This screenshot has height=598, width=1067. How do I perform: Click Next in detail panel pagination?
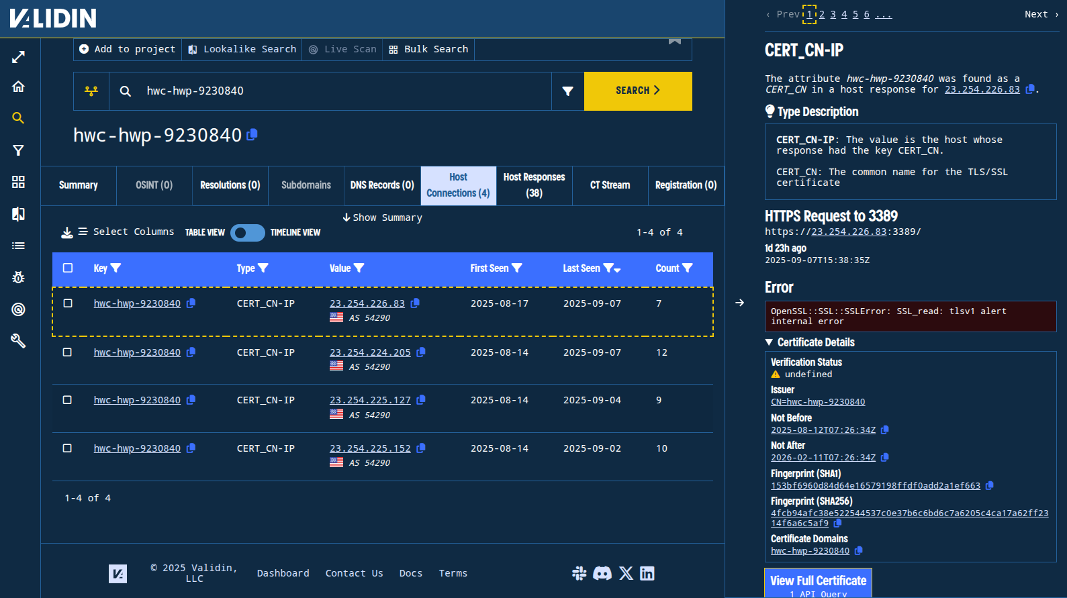pyautogui.click(x=1041, y=14)
